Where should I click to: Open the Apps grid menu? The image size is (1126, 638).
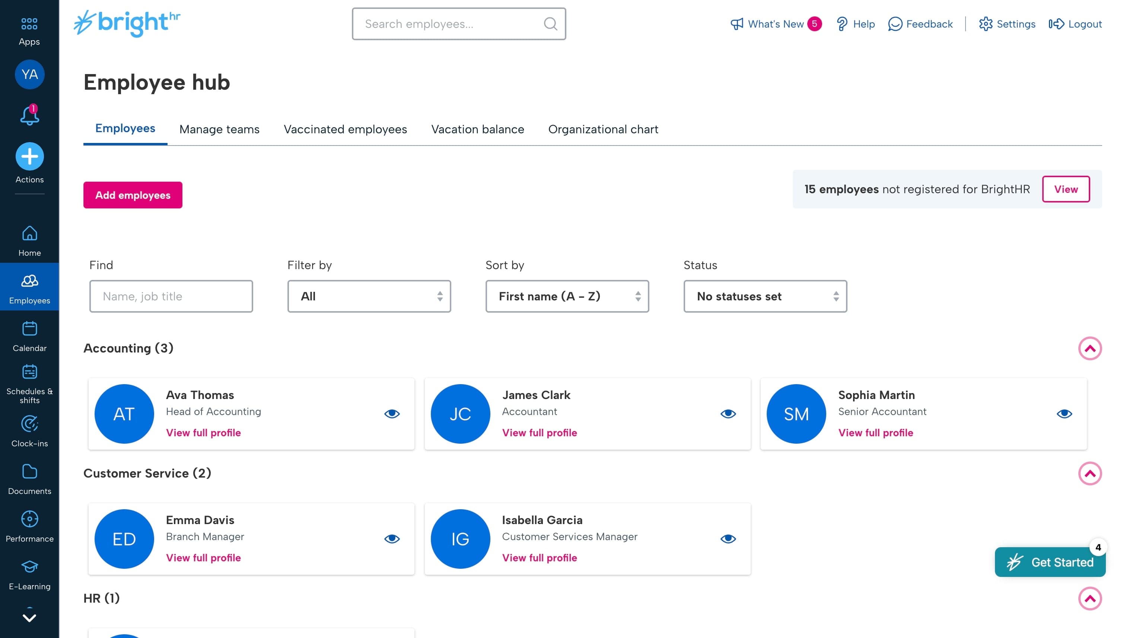click(x=29, y=32)
